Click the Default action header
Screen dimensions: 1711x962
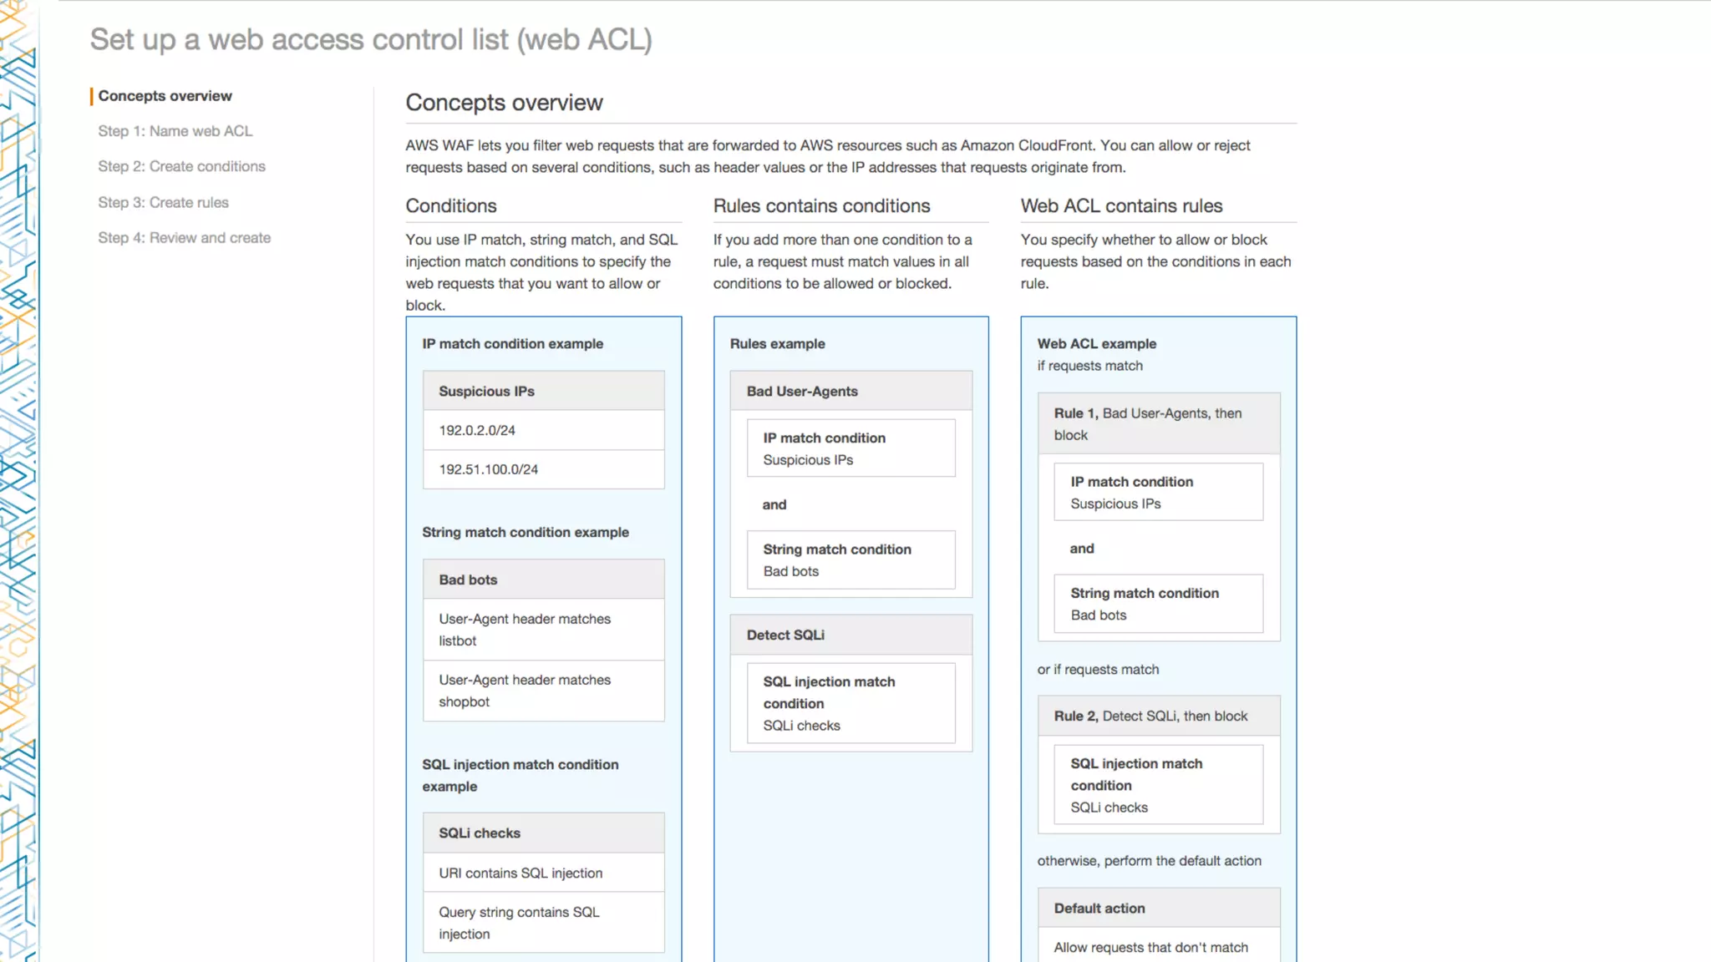click(x=1158, y=908)
